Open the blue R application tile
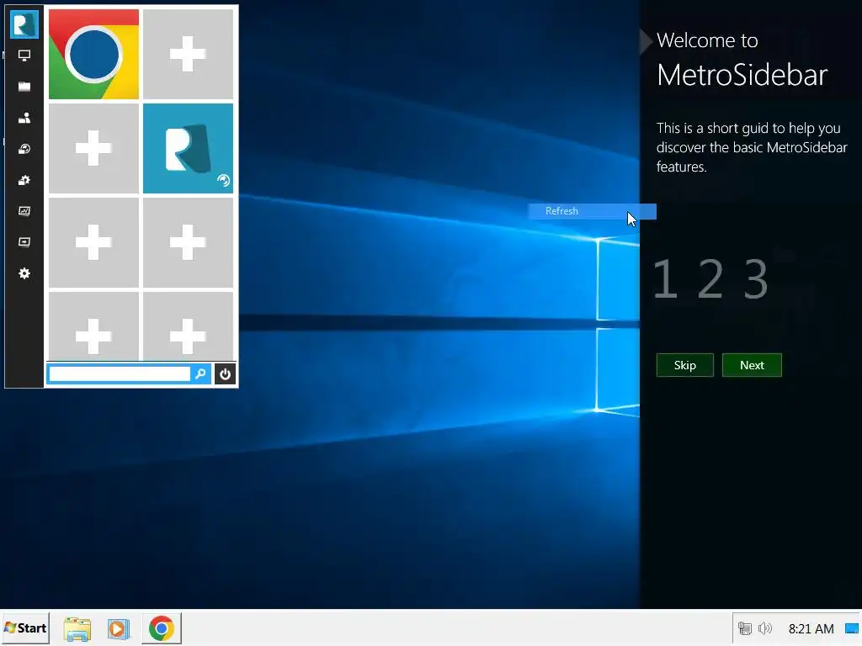 (188, 149)
